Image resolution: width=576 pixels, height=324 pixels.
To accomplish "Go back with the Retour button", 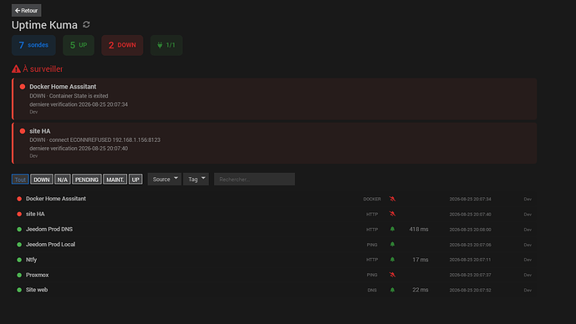I will pyautogui.click(x=27, y=11).
